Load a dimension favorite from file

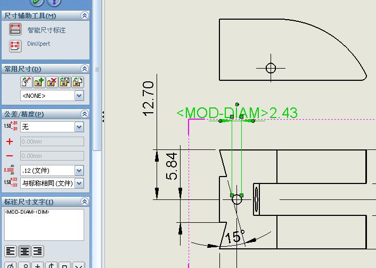78,82
